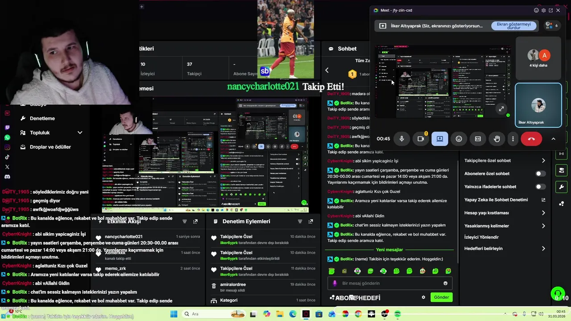Collapse Sohbet panel with left chevron

(x=327, y=70)
